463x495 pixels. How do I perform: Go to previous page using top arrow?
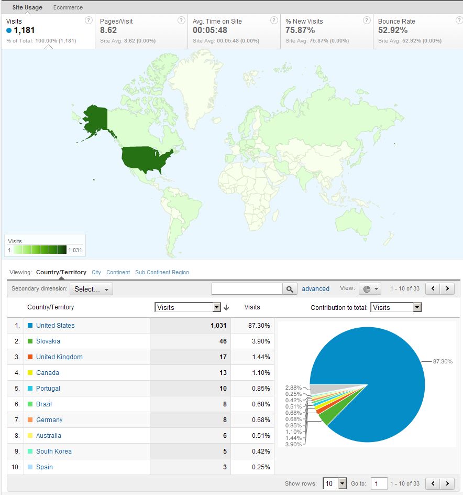pos(433,288)
